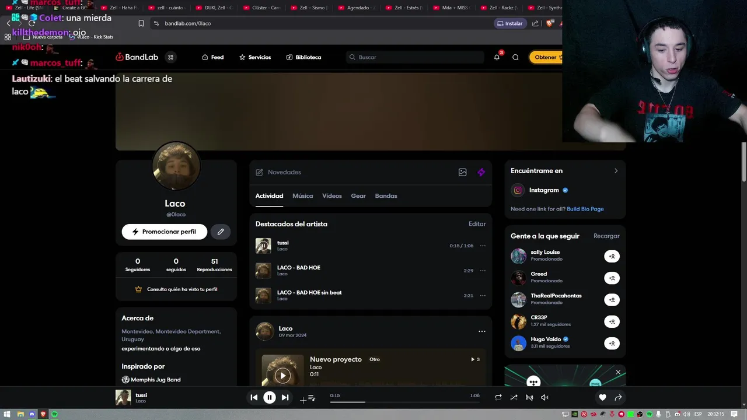Open options for the tussi track
Image resolution: width=747 pixels, height=420 pixels.
(x=483, y=246)
